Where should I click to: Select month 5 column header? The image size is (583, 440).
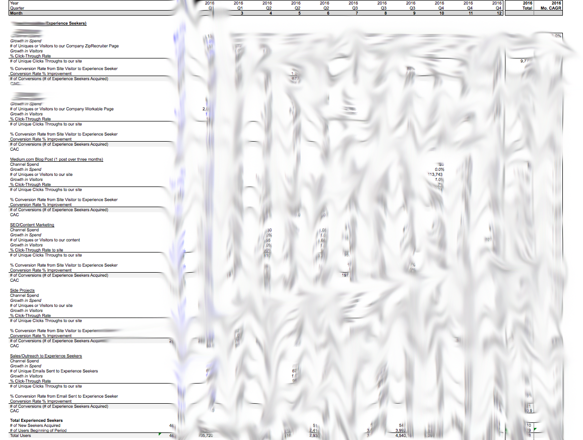click(x=299, y=13)
